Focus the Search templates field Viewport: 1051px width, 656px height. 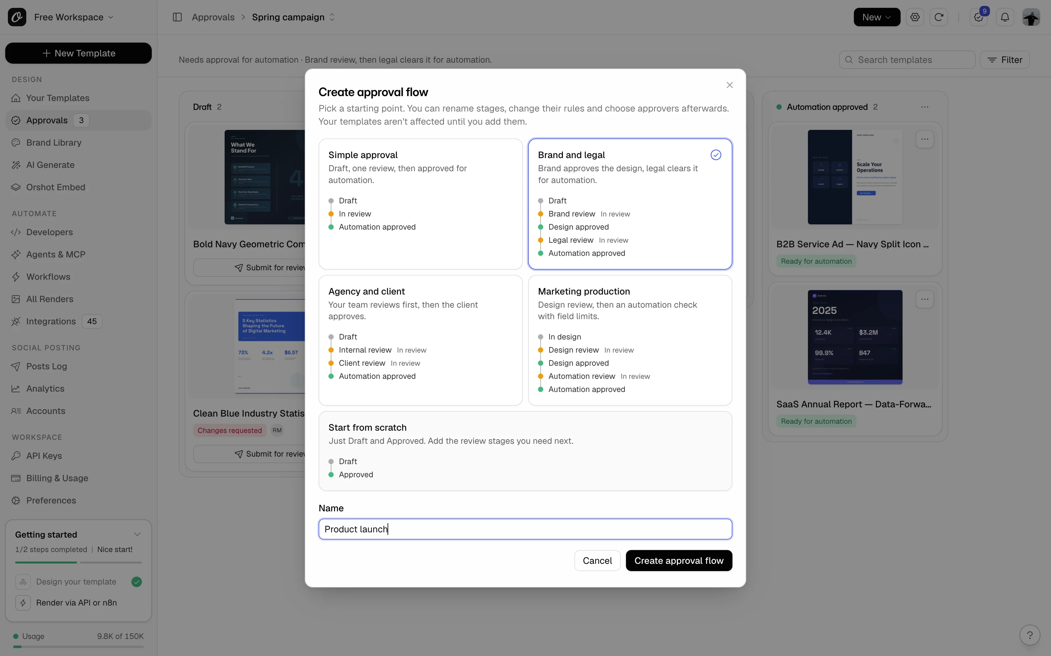pos(907,60)
